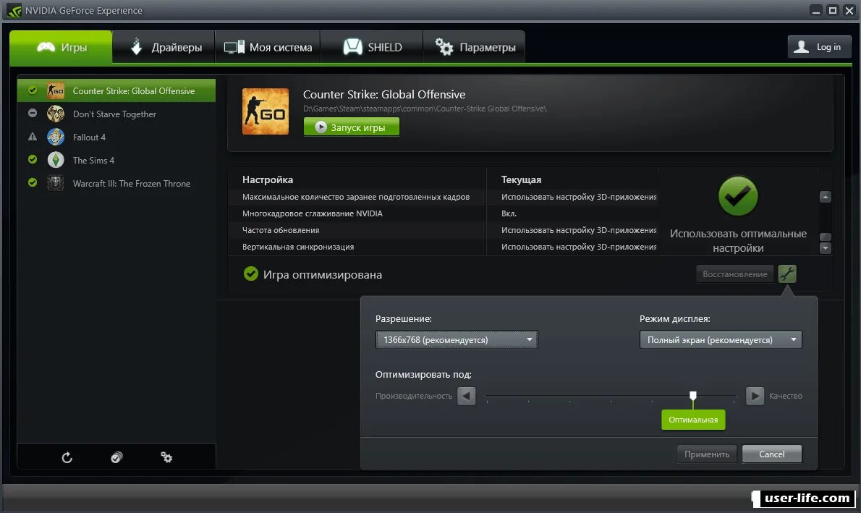The height and width of the screenshot is (513, 861).
Task: Open the Режим дисплея display mode dropdown
Action: coord(720,339)
